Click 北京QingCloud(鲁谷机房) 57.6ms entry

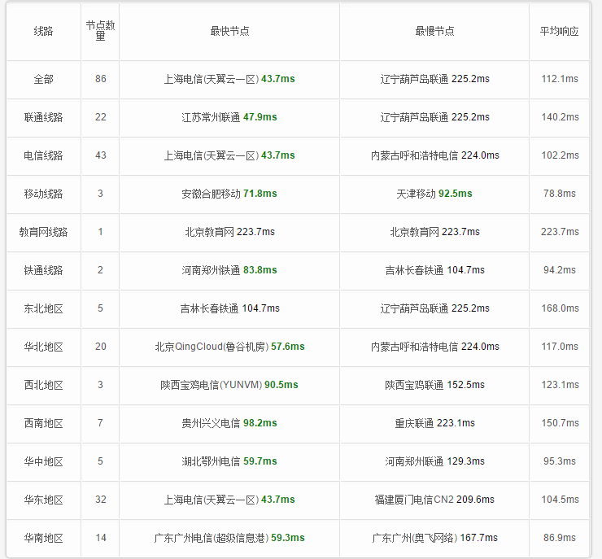229,347
